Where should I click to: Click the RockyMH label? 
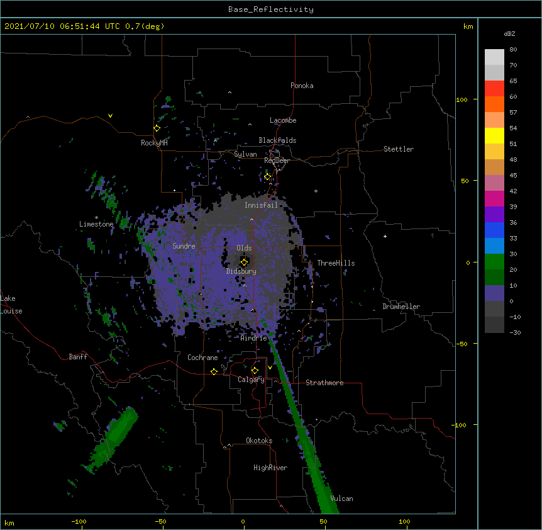tap(154, 143)
